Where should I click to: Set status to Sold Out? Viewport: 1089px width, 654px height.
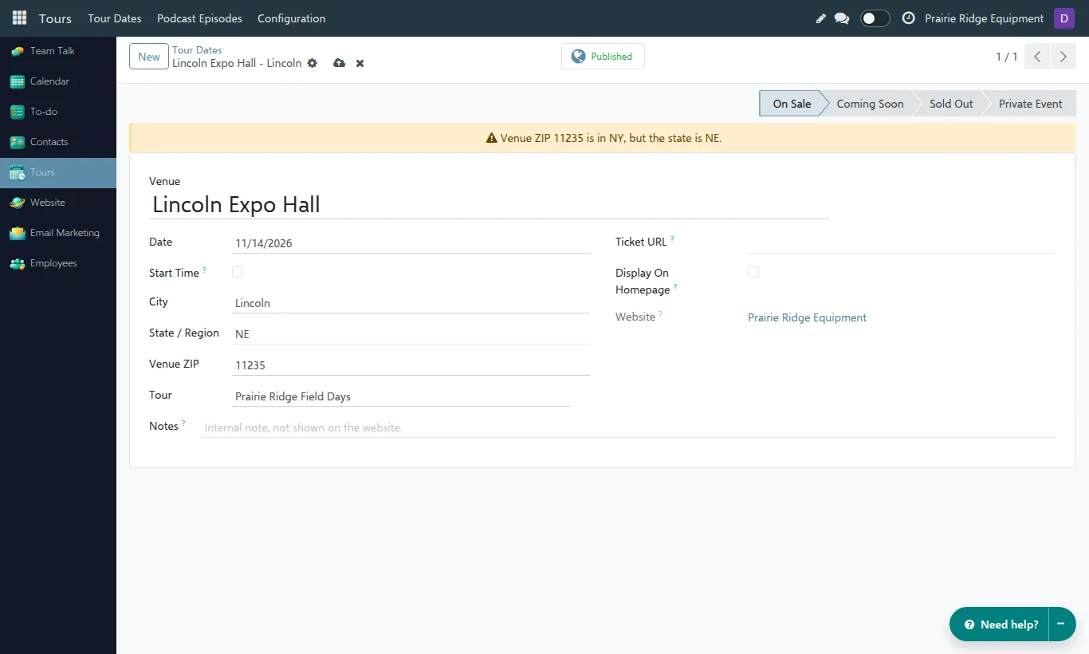951,104
